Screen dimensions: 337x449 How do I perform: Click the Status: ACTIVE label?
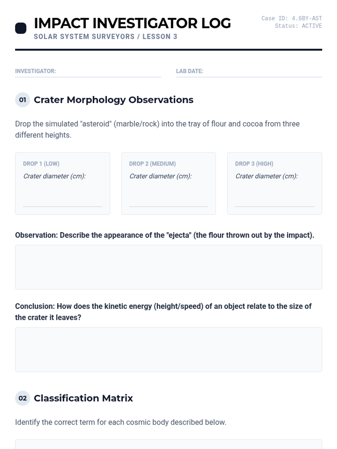pyautogui.click(x=298, y=26)
